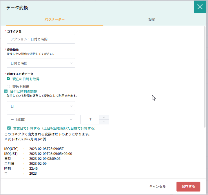Close the データ変換 dialog with X icon
The height and width of the screenshot is (195, 208).
[x=200, y=7]
